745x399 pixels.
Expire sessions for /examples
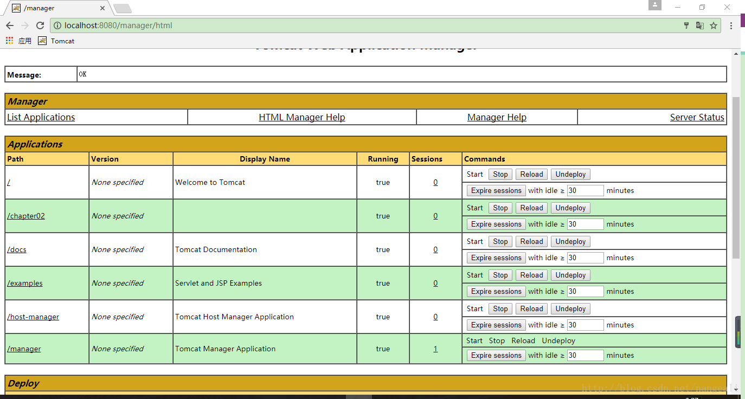click(496, 291)
